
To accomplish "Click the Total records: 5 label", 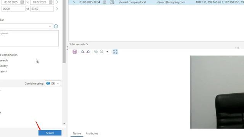I will click(x=79, y=44).
